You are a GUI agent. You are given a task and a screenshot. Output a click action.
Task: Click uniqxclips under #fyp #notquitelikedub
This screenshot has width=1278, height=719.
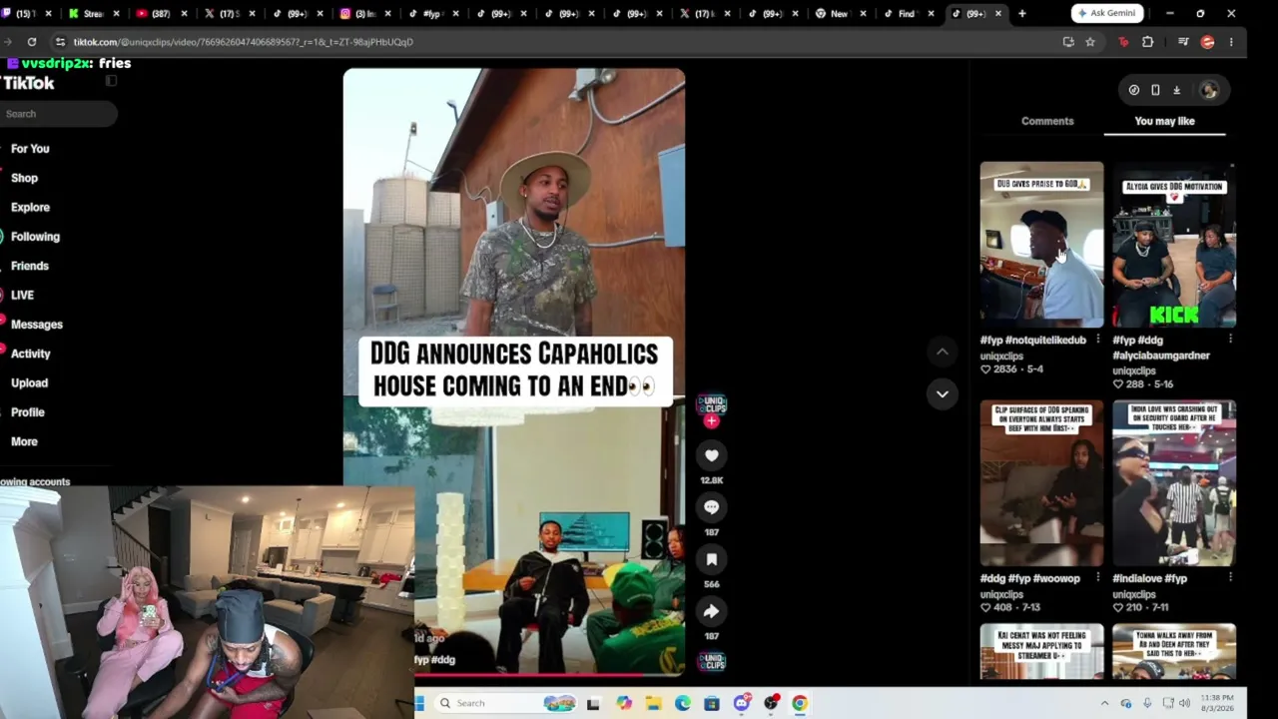(x=1001, y=356)
